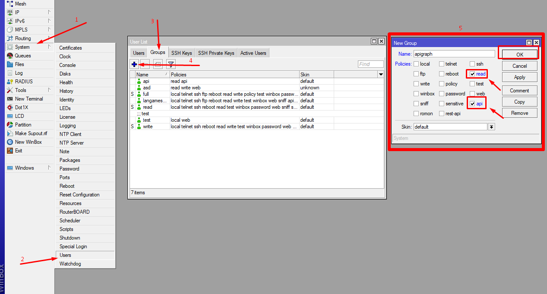Click the Exit icon in the sidebar

click(x=10, y=151)
